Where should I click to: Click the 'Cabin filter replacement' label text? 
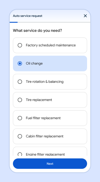pos(45,136)
